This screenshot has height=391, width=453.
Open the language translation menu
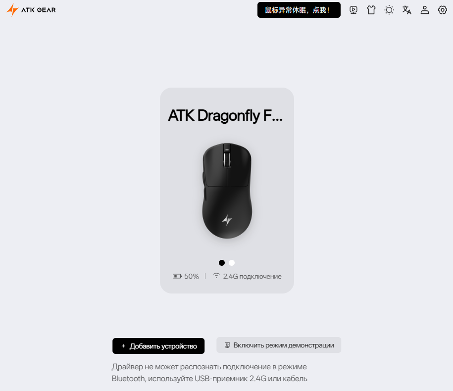point(407,10)
